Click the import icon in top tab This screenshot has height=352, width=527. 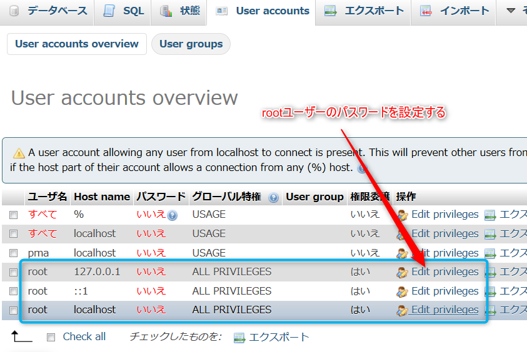tap(426, 11)
